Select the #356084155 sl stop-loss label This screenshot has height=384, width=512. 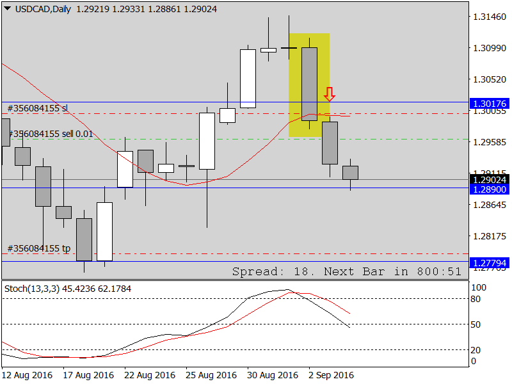pyautogui.click(x=38, y=108)
